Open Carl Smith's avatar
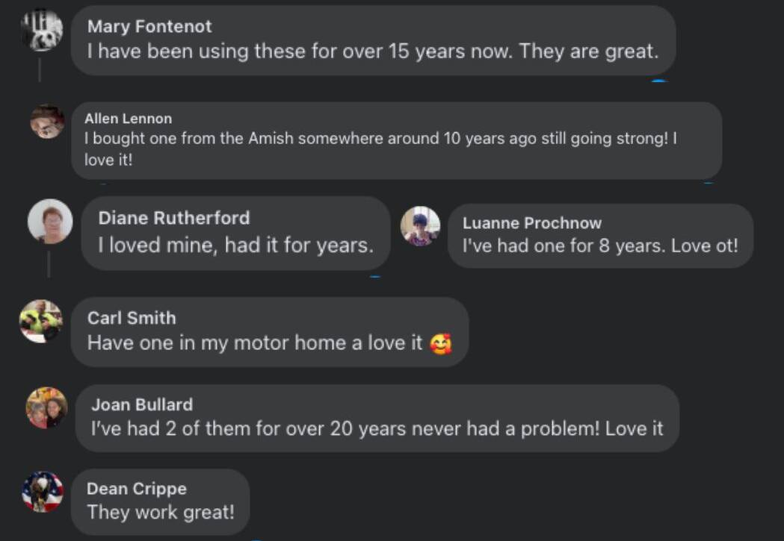Viewport: 784px width, 541px height. click(x=41, y=322)
